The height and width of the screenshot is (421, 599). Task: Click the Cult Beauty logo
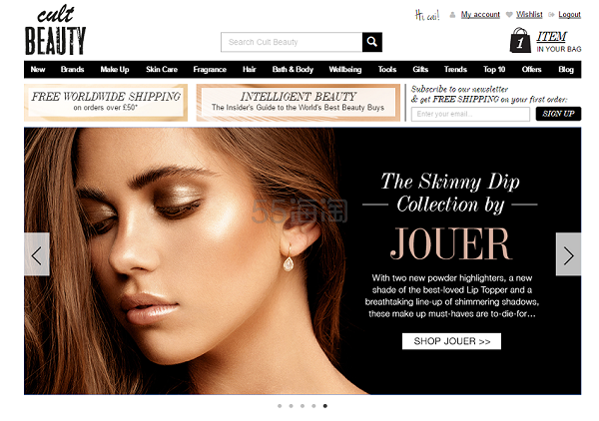(x=55, y=30)
